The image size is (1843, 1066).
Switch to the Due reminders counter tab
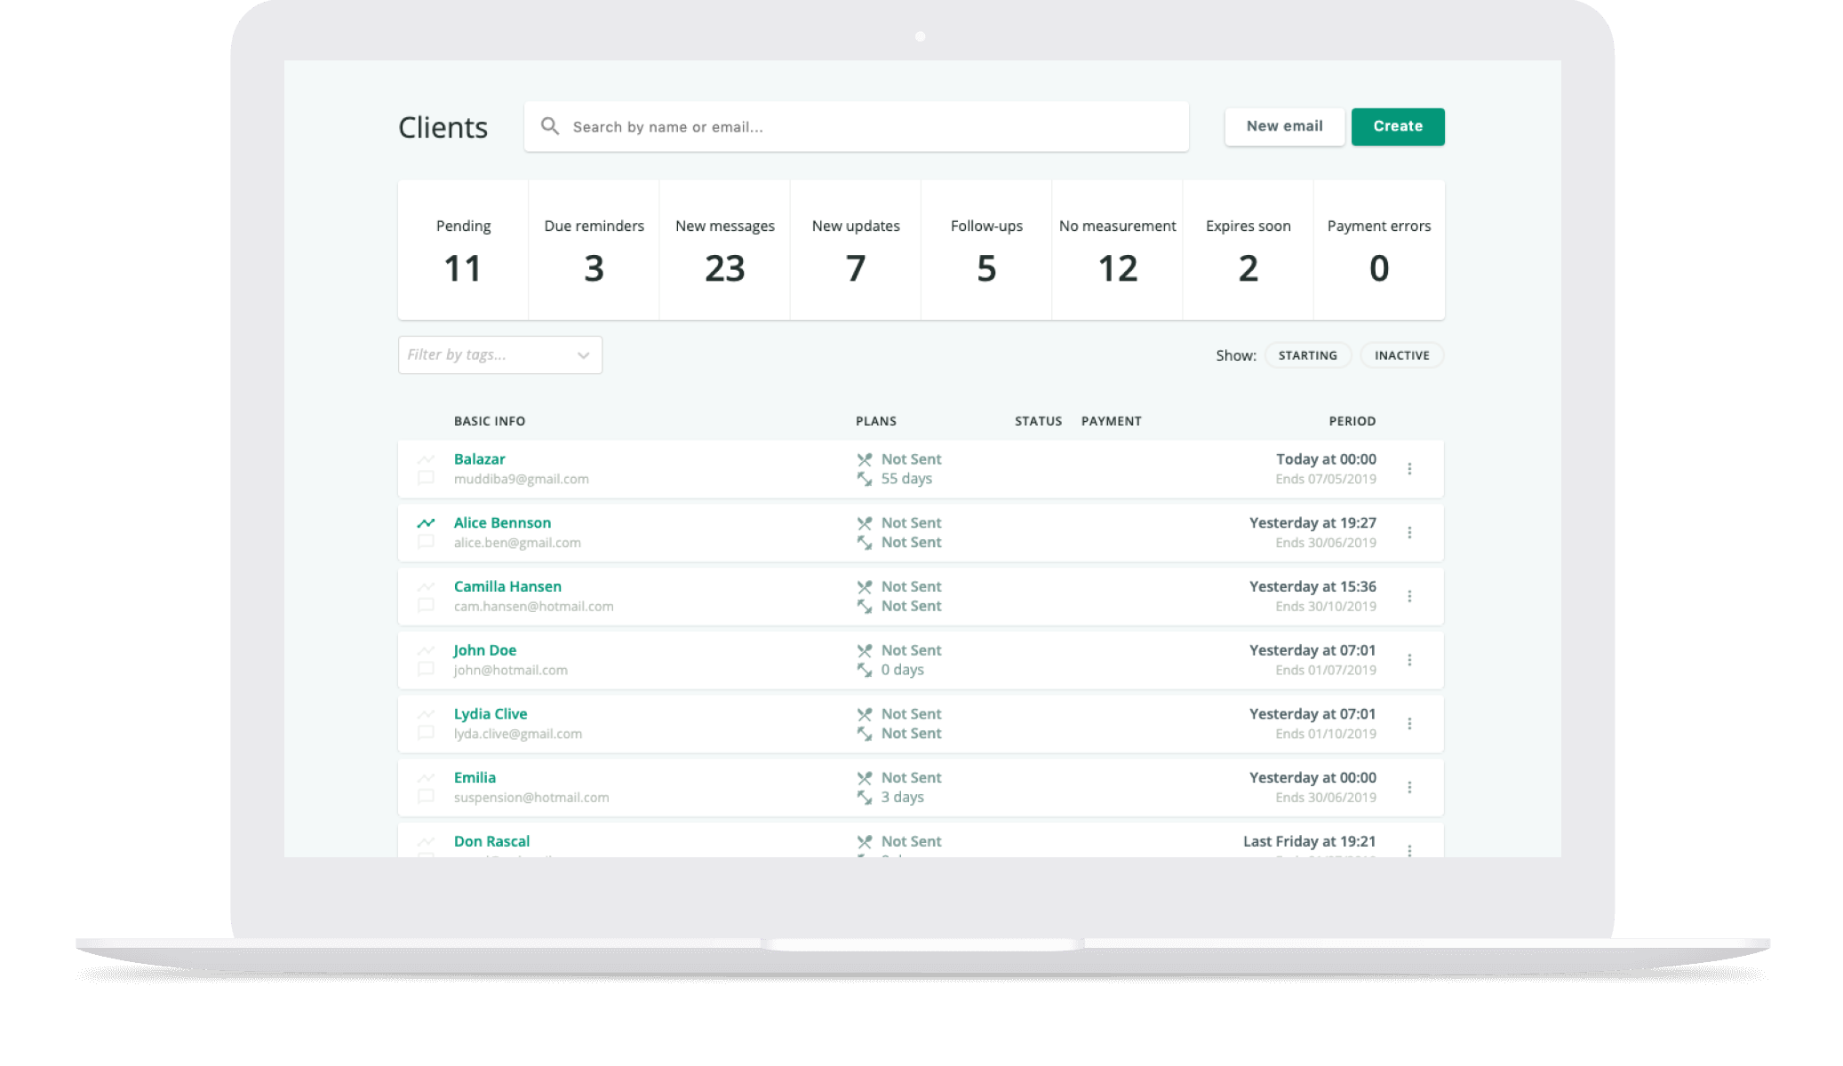[594, 250]
